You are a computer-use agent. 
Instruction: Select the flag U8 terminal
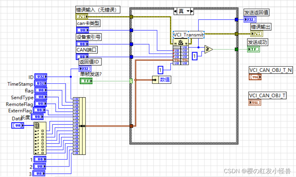(41, 90)
